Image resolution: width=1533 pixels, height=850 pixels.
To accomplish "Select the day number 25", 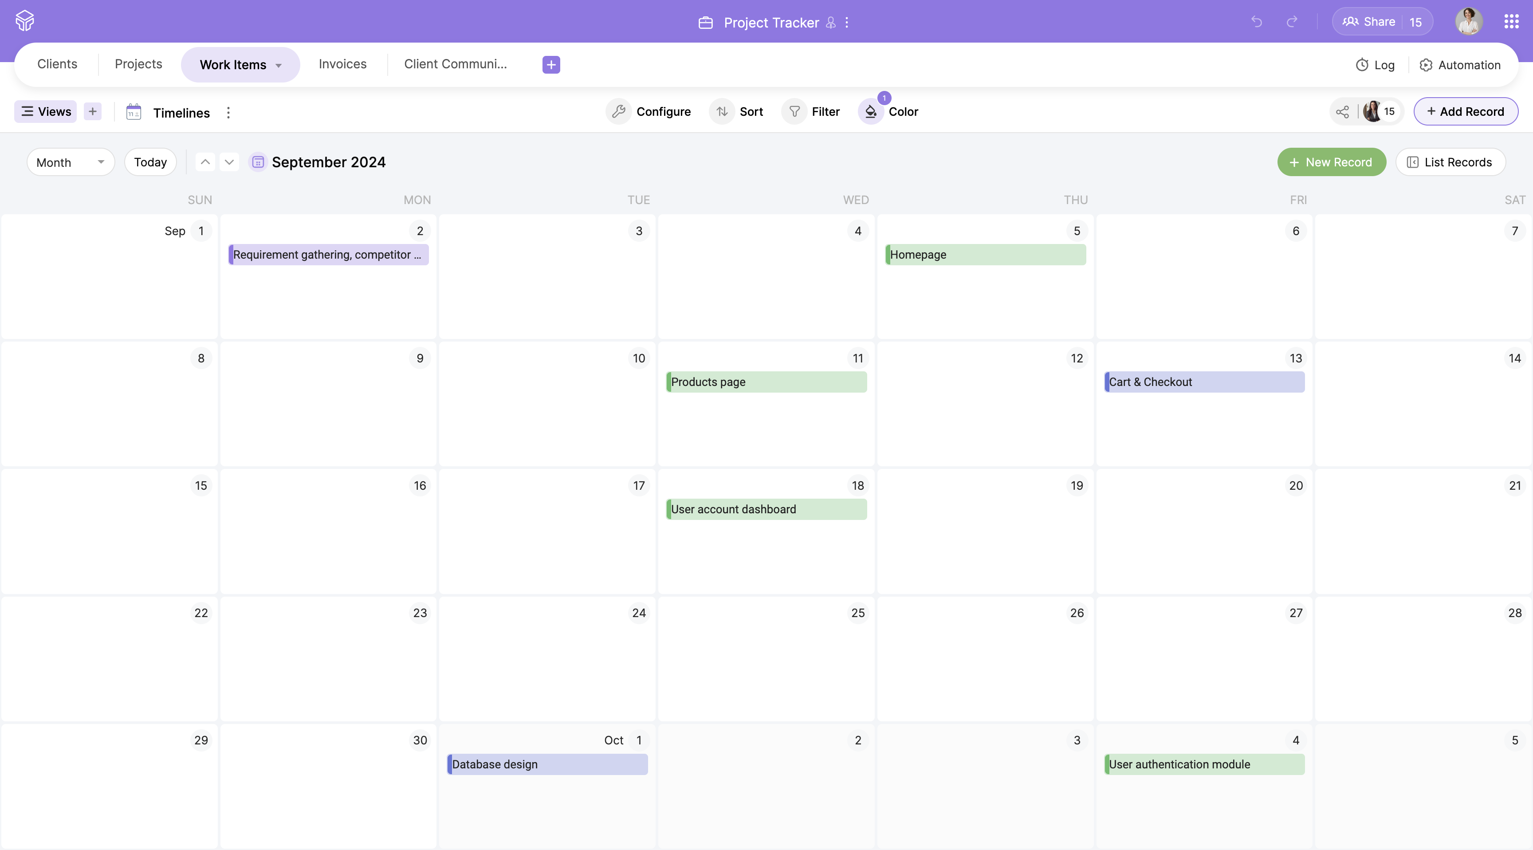I will pyautogui.click(x=857, y=613).
